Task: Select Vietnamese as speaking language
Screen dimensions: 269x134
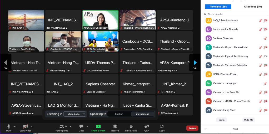Action: click(x=142, y=114)
